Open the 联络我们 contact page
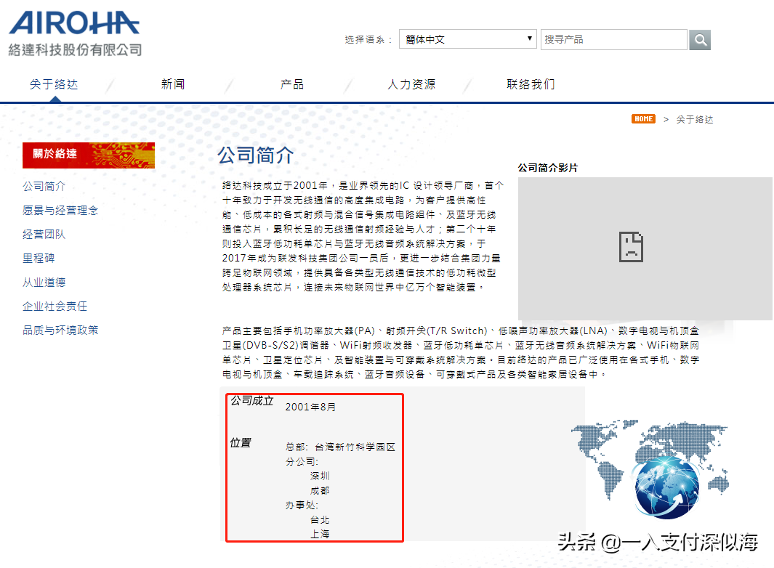The width and height of the screenshot is (774, 568). tap(531, 84)
